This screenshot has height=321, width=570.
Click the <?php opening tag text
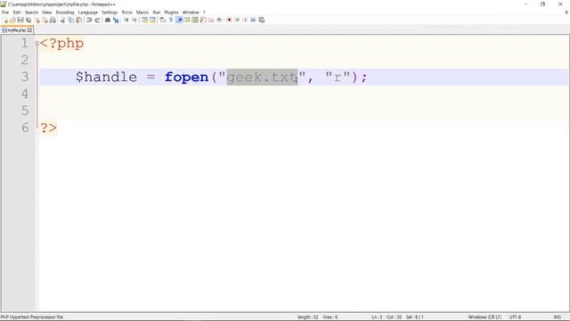click(x=61, y=44)
